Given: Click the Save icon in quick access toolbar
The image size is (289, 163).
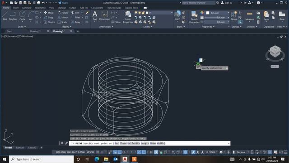Looking at the screenshot, I should pyautogui.click(x=20, y=3).
